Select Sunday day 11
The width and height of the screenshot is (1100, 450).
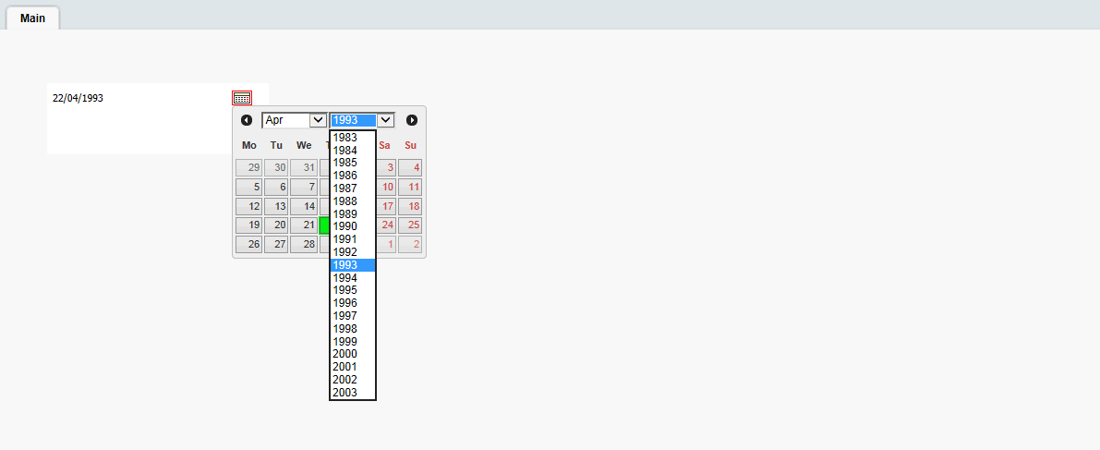pyautogui.click(x=410, y=187)
